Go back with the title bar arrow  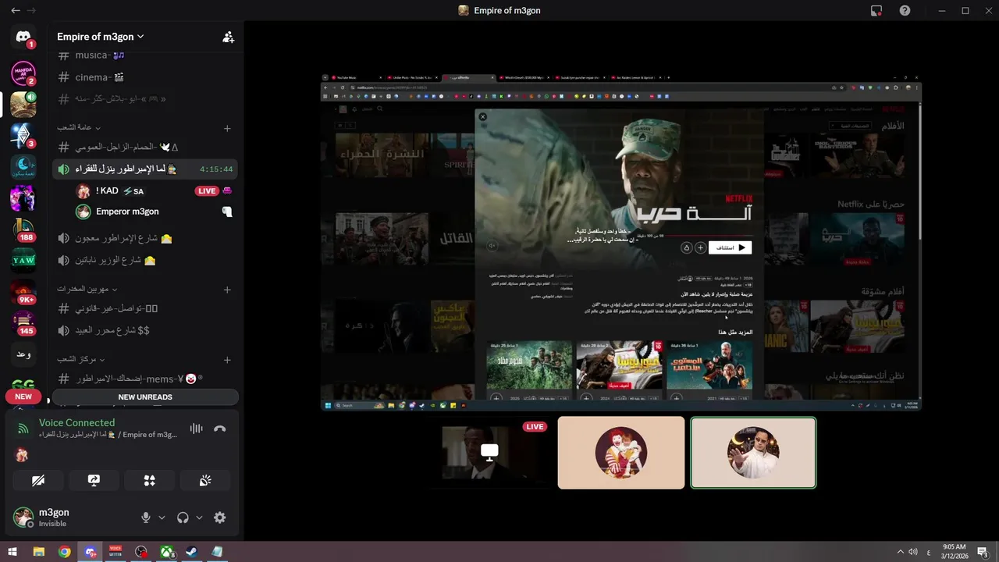point(16,11)
